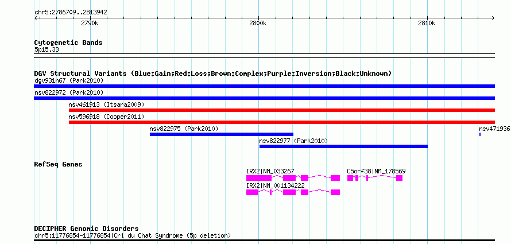
Task: Select the nsv822977 blue variant bar
Action: 343,146
